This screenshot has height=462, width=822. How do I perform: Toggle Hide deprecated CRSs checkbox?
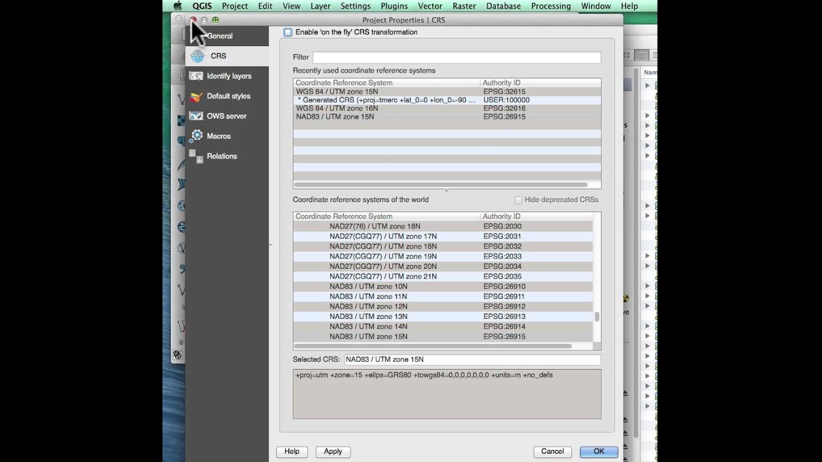pos(518,200)
